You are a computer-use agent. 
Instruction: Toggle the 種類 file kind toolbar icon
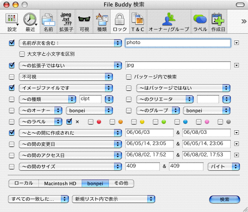click(x=102, y=22)
